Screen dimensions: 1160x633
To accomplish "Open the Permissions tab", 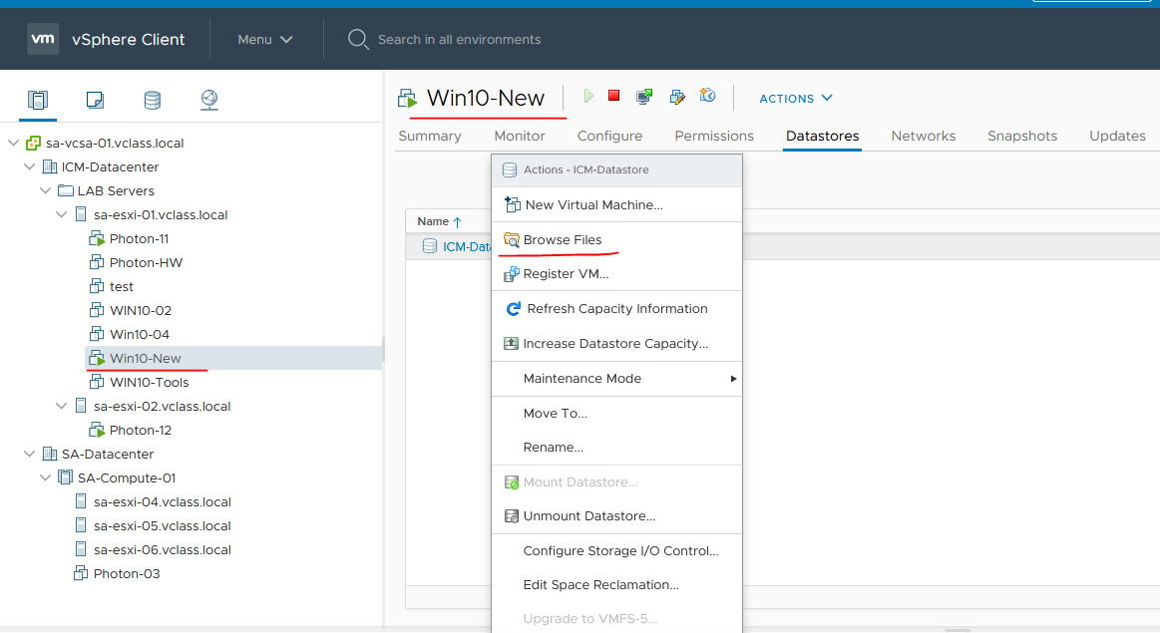I will 714,136.
